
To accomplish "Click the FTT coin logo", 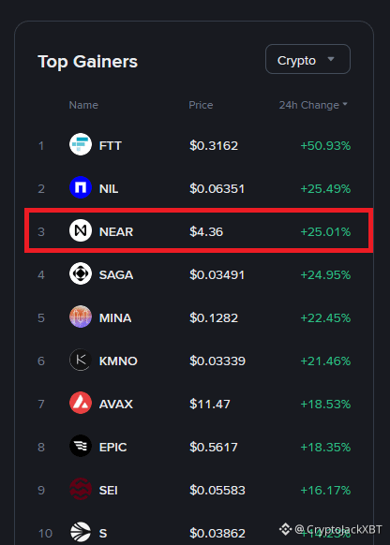I will pyautogui.click(x=81, y=144).
